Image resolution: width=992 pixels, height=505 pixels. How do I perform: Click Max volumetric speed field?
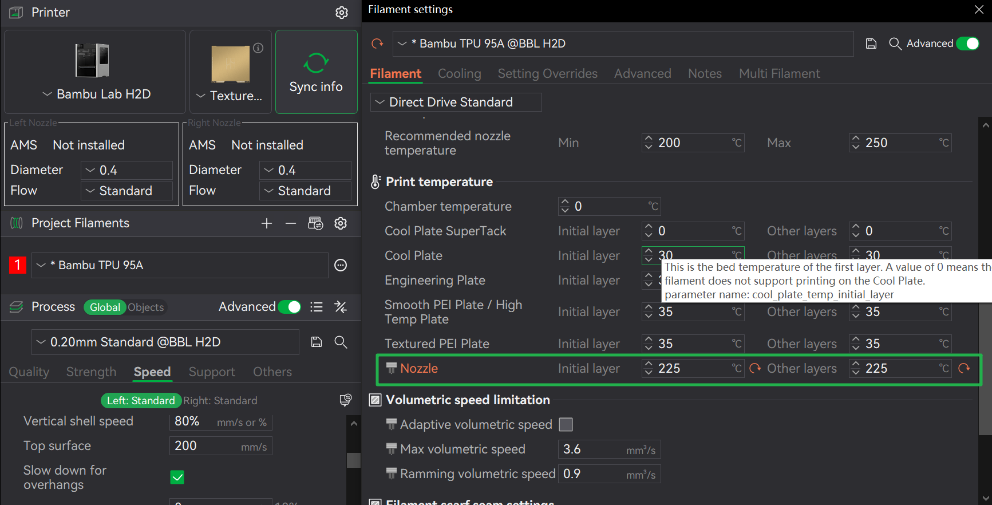point(610,449)
